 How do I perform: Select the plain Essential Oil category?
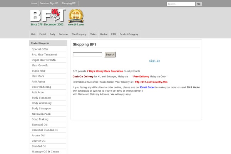[x=48, y=125]
